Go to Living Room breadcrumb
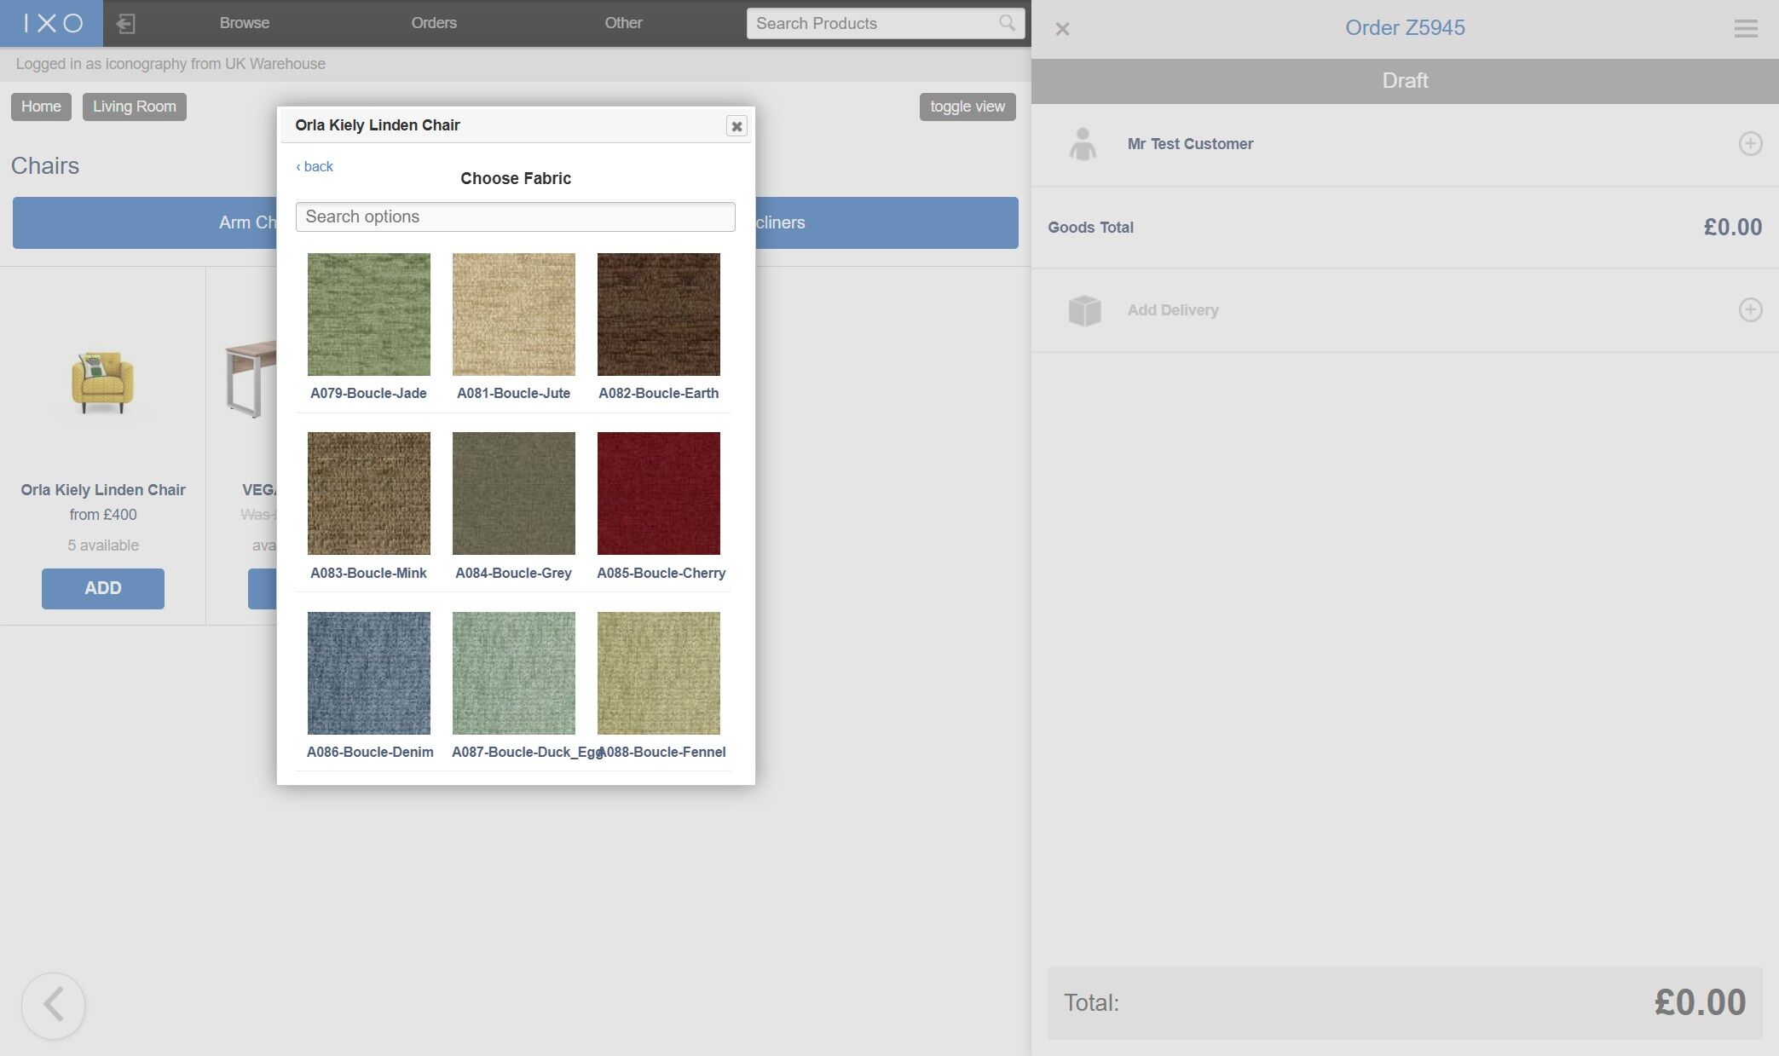 pos(134,107)
